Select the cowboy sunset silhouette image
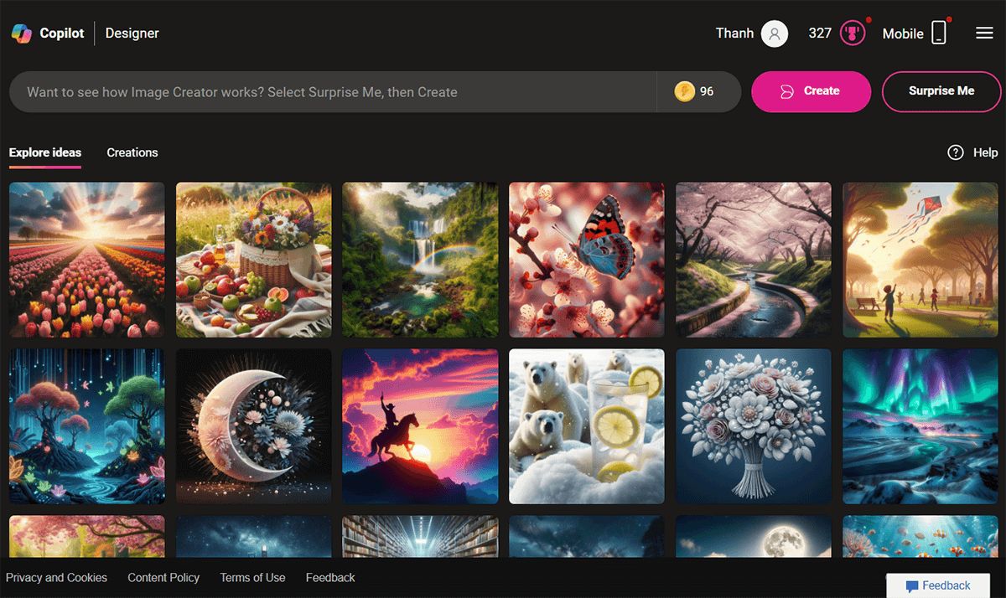 420,426
